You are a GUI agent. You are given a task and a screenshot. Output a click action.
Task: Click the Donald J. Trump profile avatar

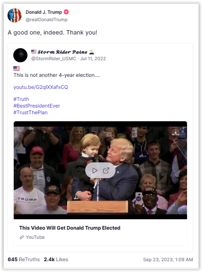pos(15,15)
